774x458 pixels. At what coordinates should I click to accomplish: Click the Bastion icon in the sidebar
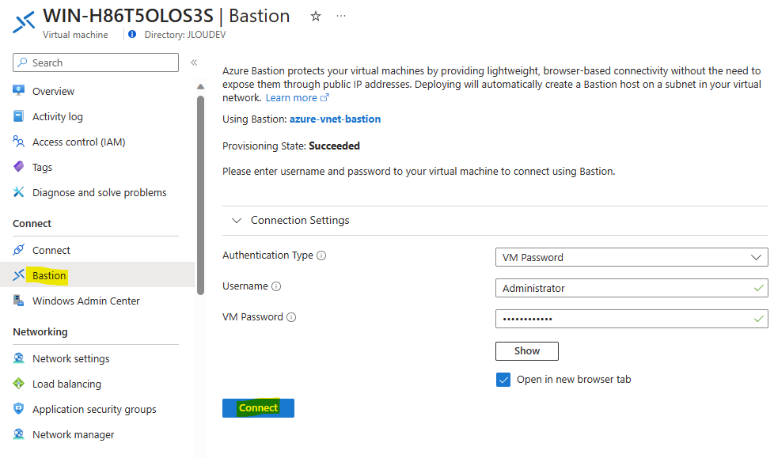click(18, 275)
